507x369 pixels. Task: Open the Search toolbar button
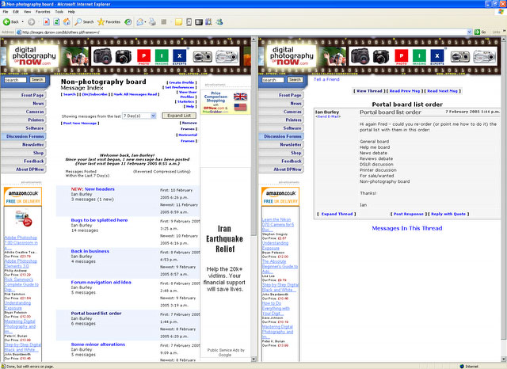pyautogui.click(x=85, y=22)
